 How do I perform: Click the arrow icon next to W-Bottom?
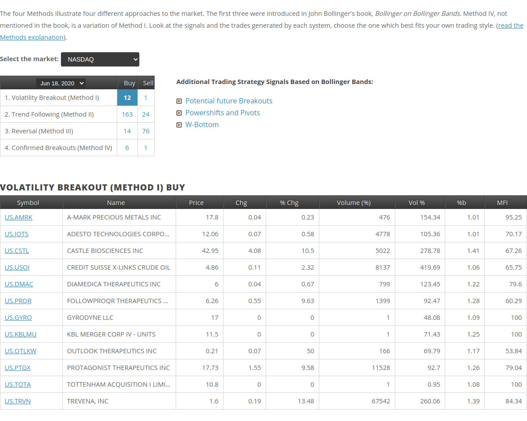click(x=179, y=125)
